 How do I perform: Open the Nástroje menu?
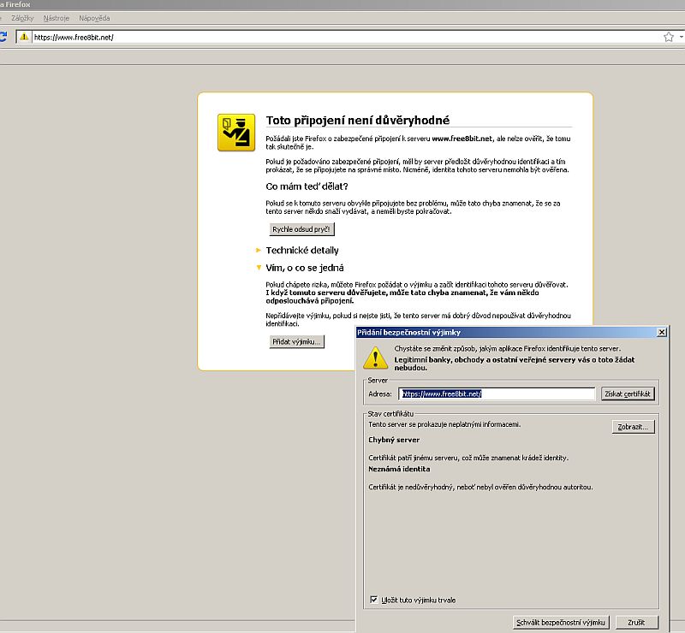[x=57, y=18]
